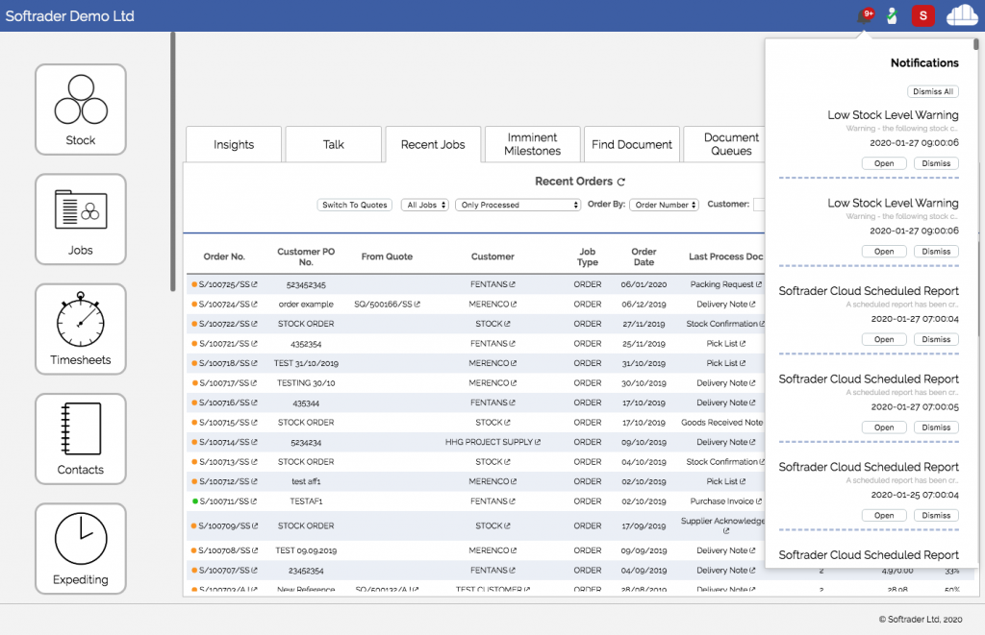Click the red Softrader S icon

click(x=922, y=15)
